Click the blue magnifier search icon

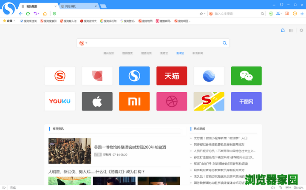coord(224,43)
